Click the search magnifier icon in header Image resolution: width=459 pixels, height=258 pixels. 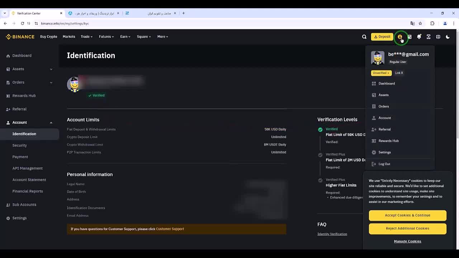point(364,37)
